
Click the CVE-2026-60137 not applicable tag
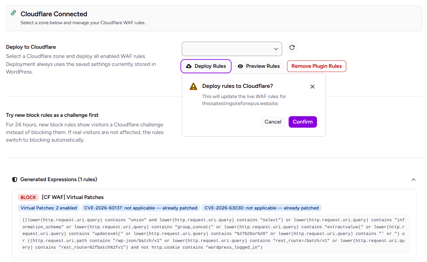tap(141, 208)
